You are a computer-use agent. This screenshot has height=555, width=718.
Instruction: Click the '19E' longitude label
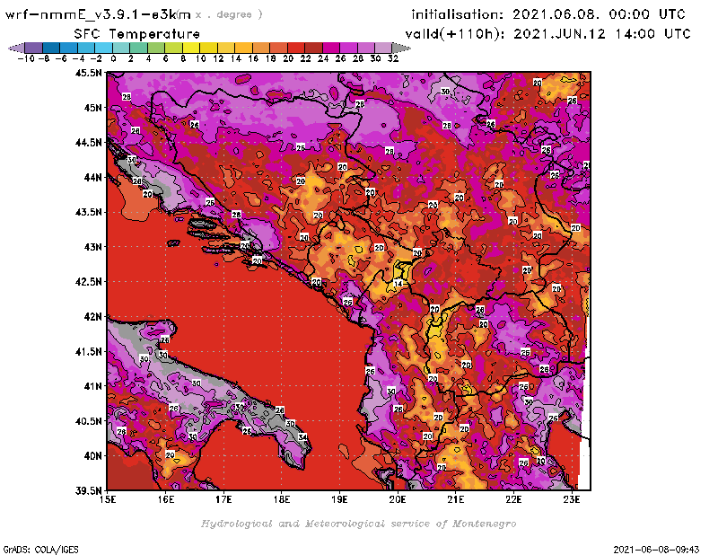(339, 499)
